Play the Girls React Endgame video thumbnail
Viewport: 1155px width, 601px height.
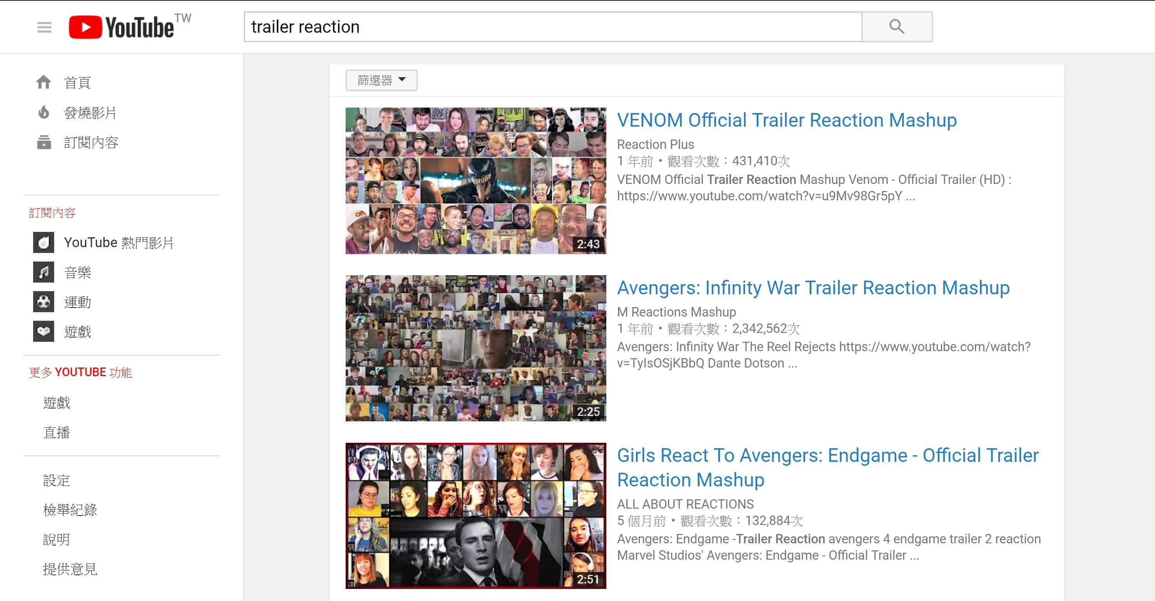pos(475,516)
